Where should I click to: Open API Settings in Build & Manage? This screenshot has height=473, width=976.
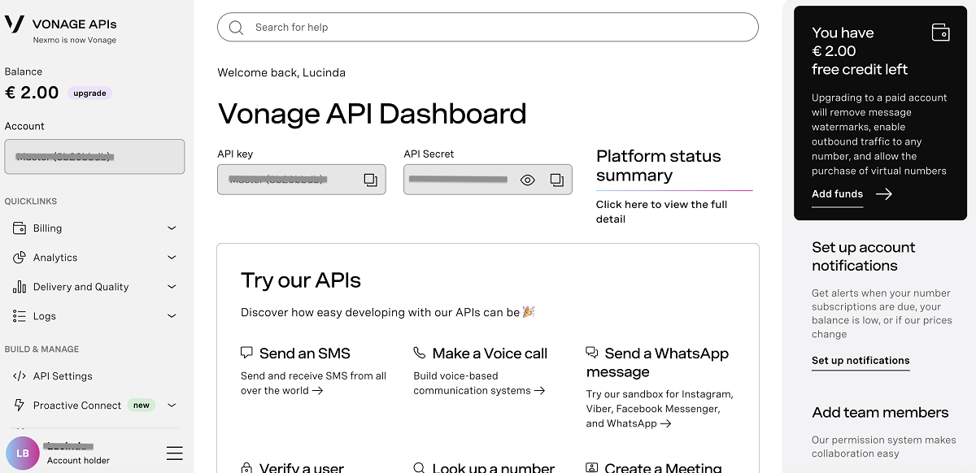63,376
